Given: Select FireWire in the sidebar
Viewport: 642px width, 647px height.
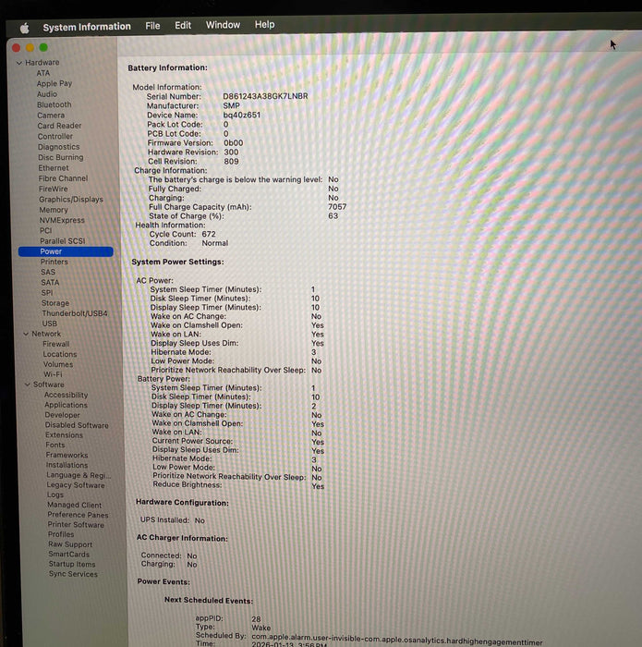Looking at the screenshot, I should 53,189.
